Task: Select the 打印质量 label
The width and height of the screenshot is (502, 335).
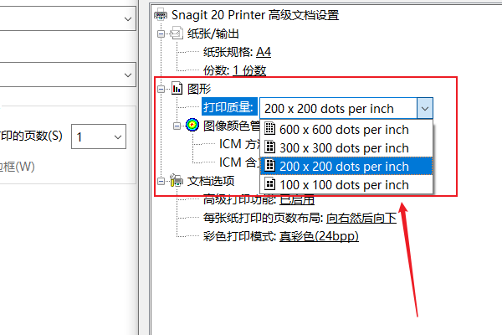Action: 229,106
